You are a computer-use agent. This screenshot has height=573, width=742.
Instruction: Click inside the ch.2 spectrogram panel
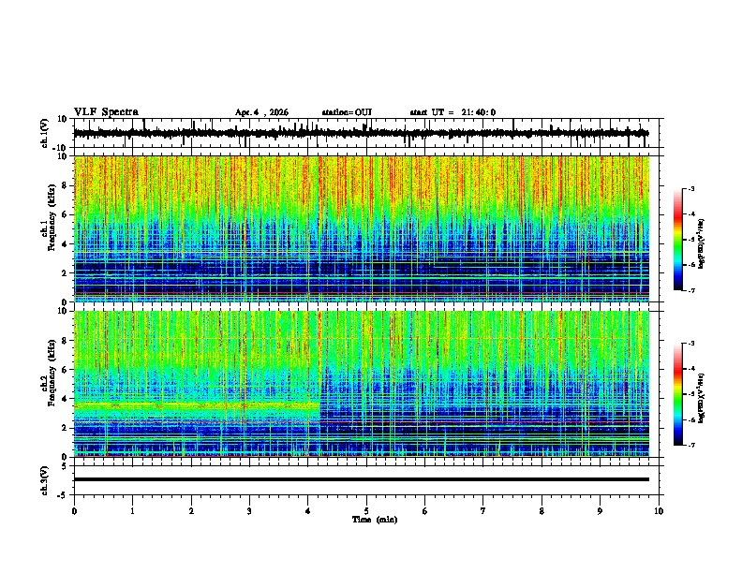[362, 384]
